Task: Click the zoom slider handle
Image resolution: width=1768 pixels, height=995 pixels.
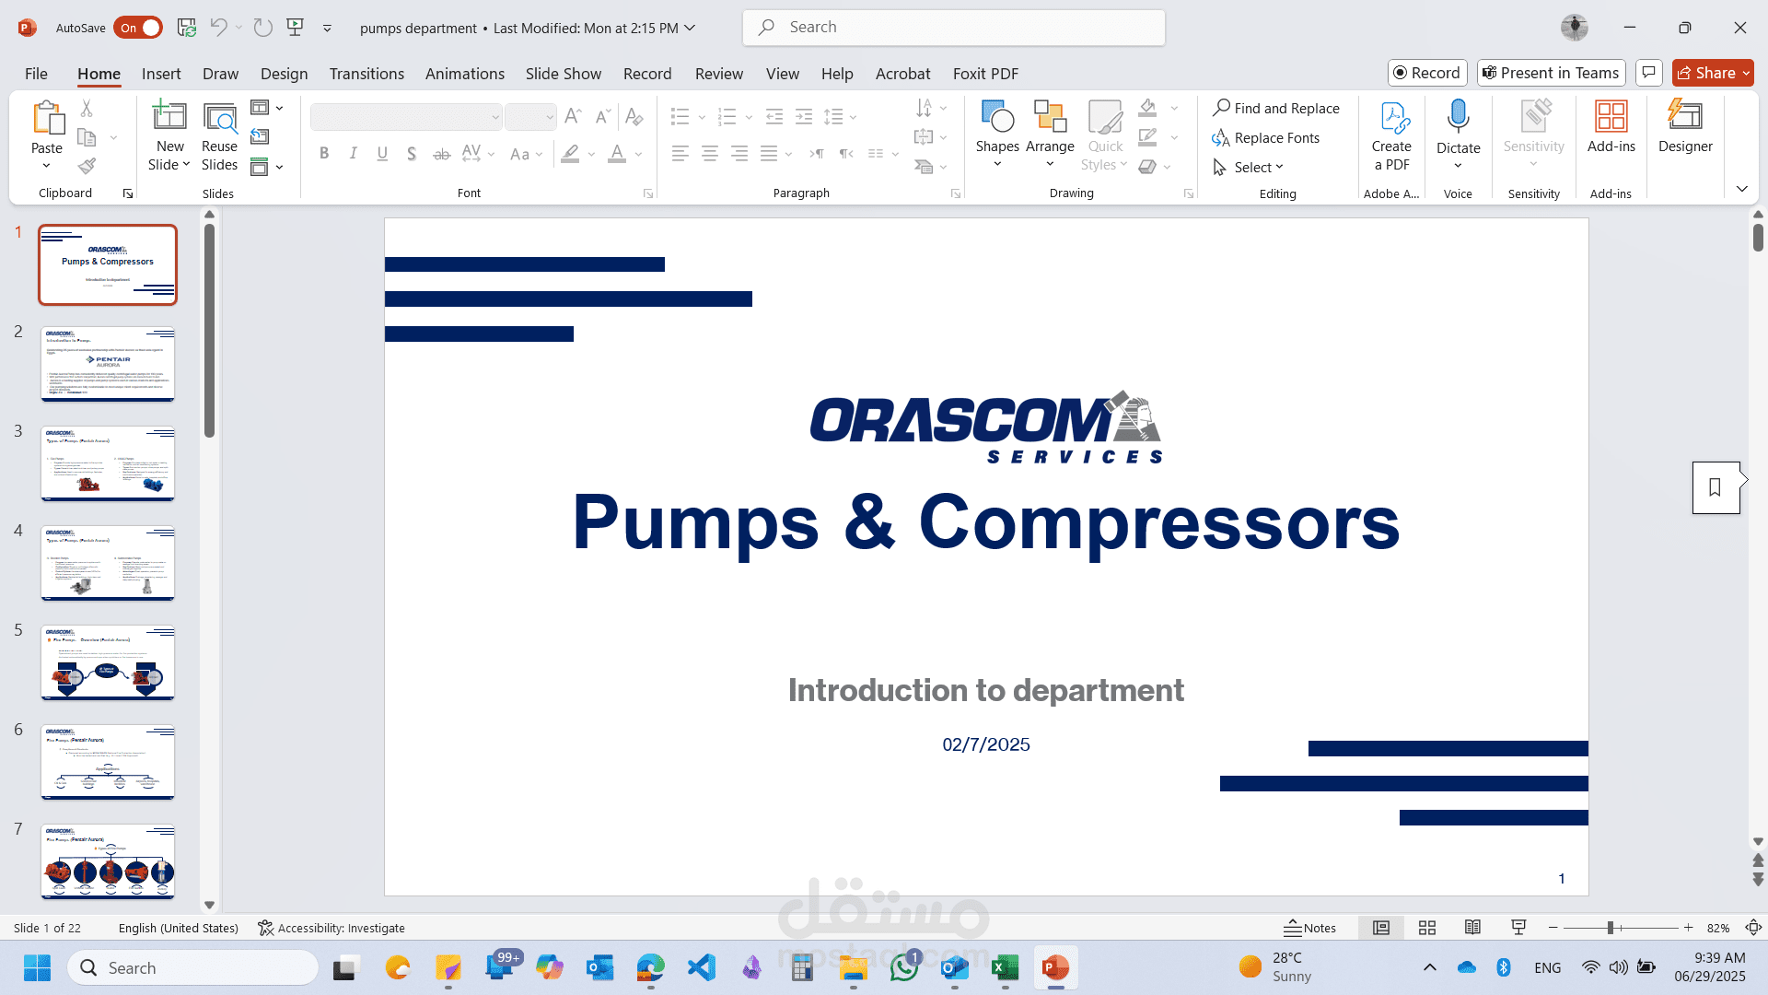Action: pyautogui.click(x=1611, y=928)
